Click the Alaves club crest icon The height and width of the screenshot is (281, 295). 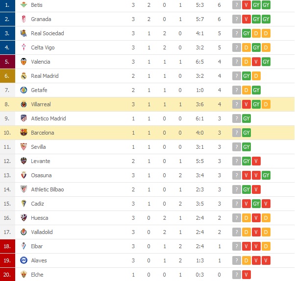coord(24,260)
